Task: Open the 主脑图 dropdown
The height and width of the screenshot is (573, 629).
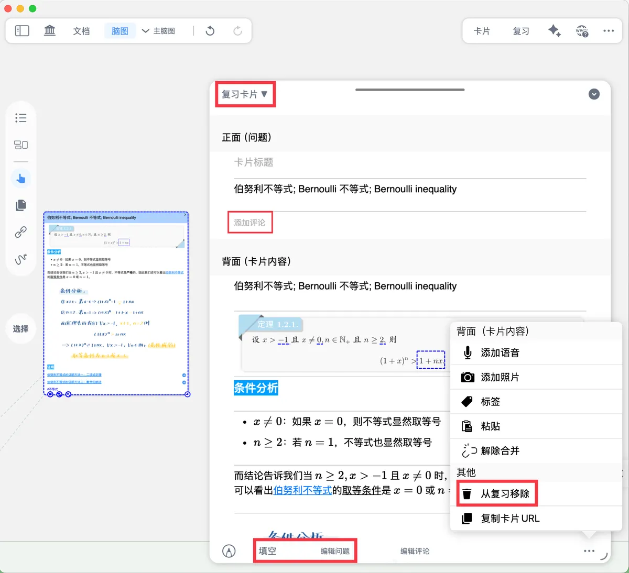Action: pos(158,31)
